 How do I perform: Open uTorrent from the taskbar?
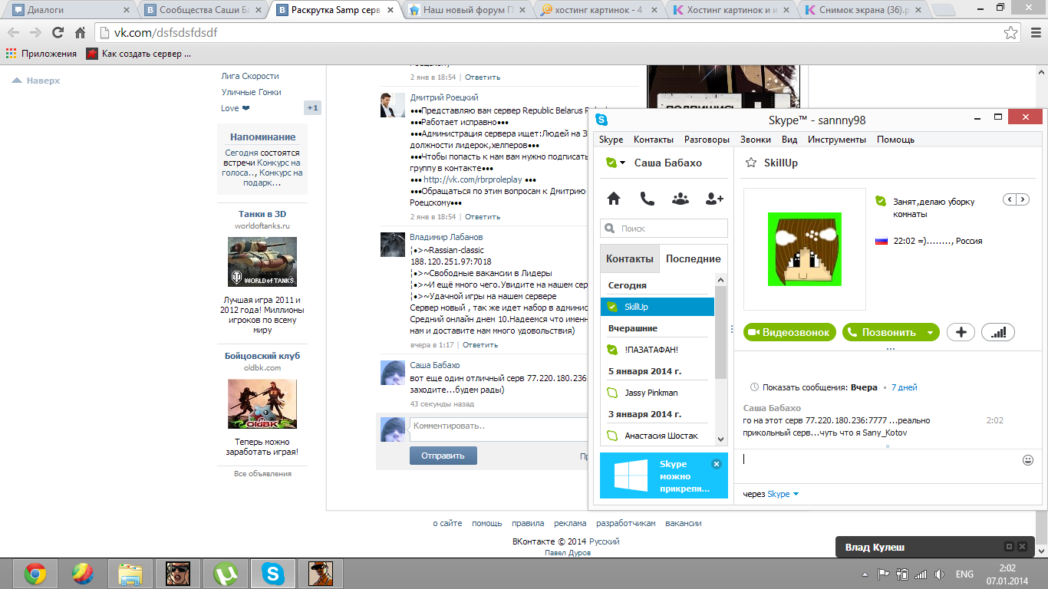coord(225,573)
